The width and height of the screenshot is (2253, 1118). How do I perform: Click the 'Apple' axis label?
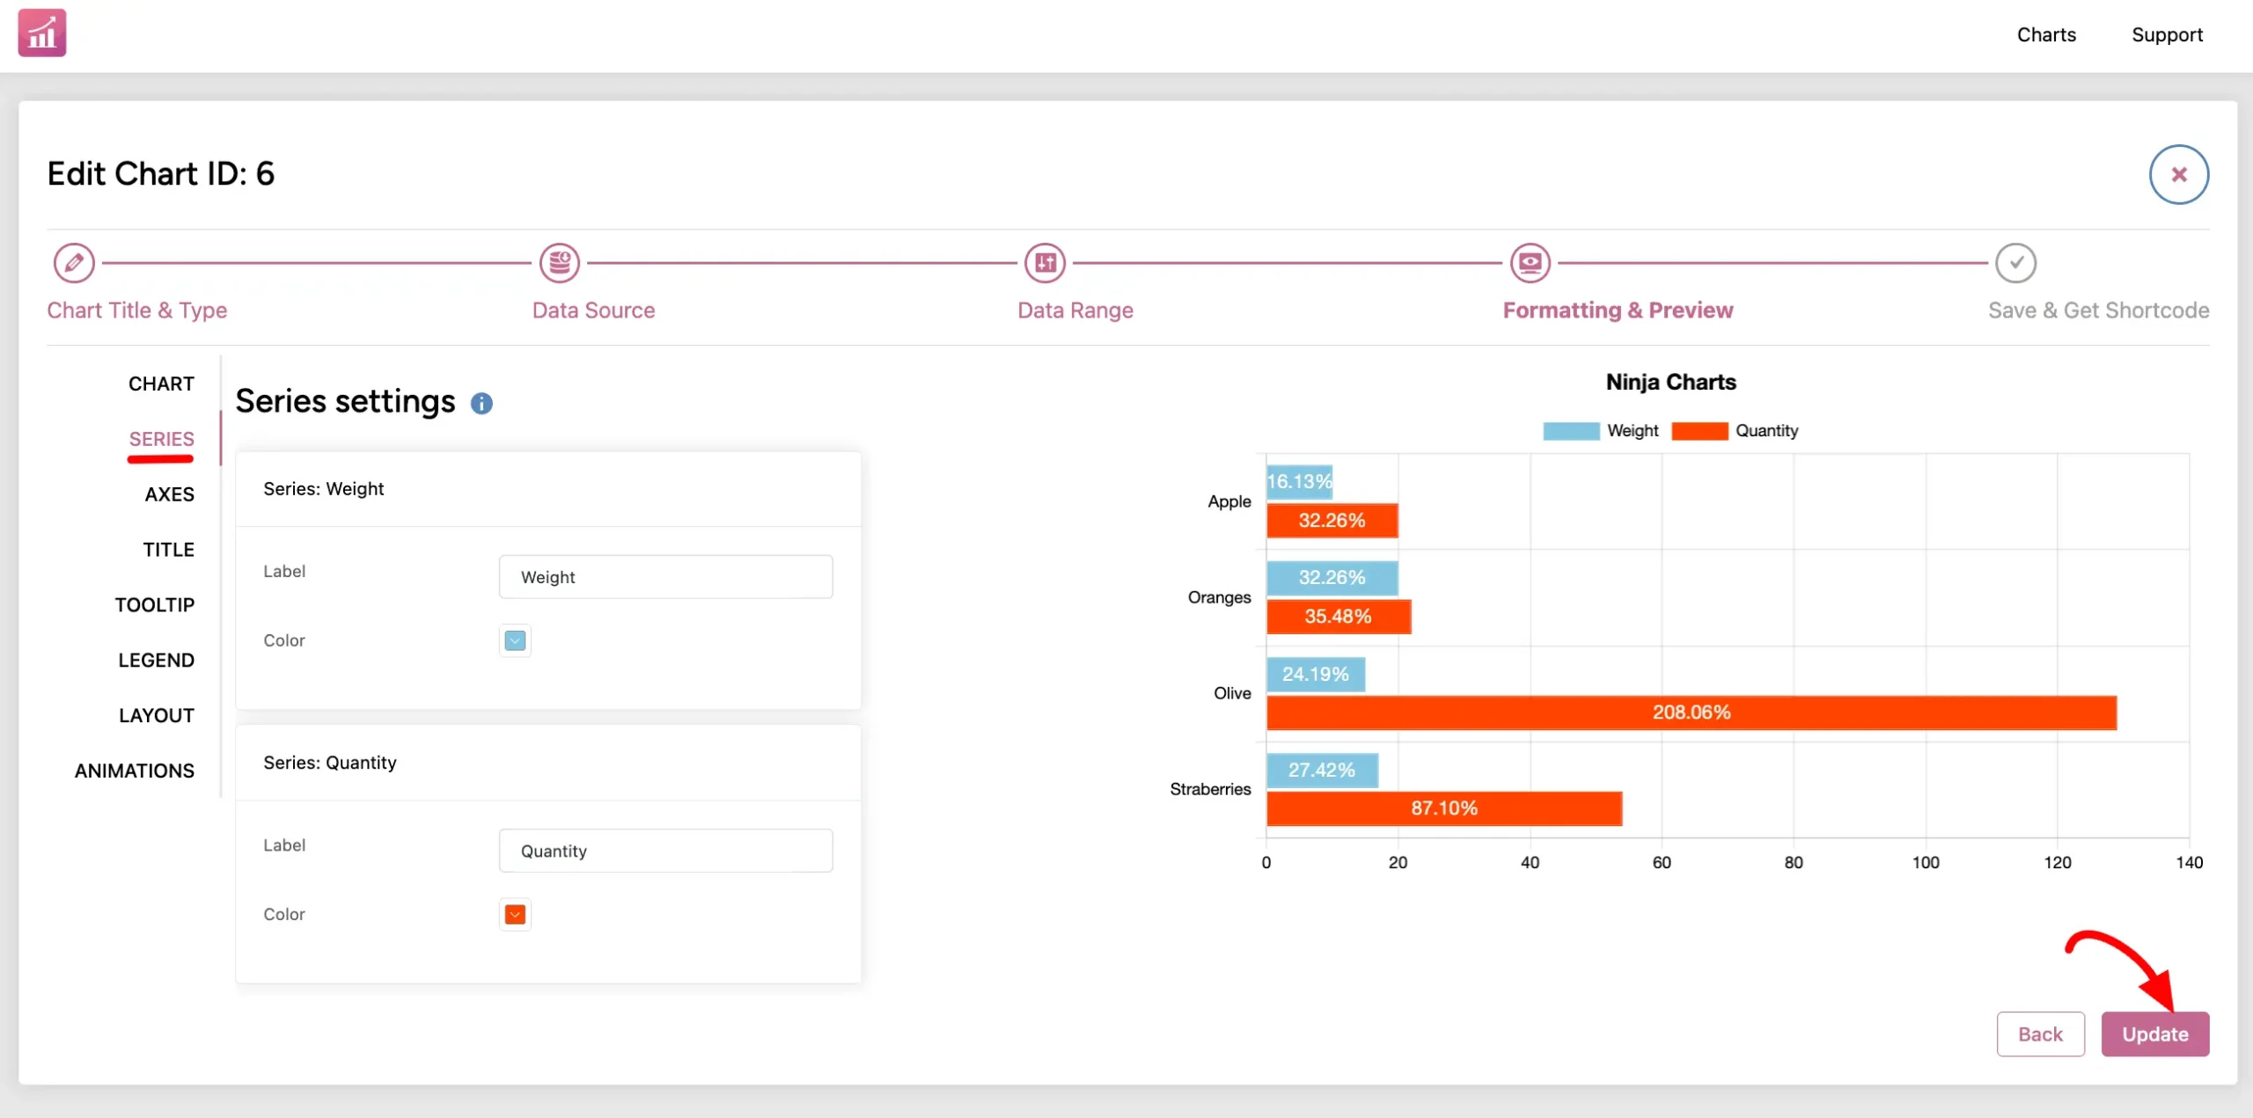point(1229,502)
